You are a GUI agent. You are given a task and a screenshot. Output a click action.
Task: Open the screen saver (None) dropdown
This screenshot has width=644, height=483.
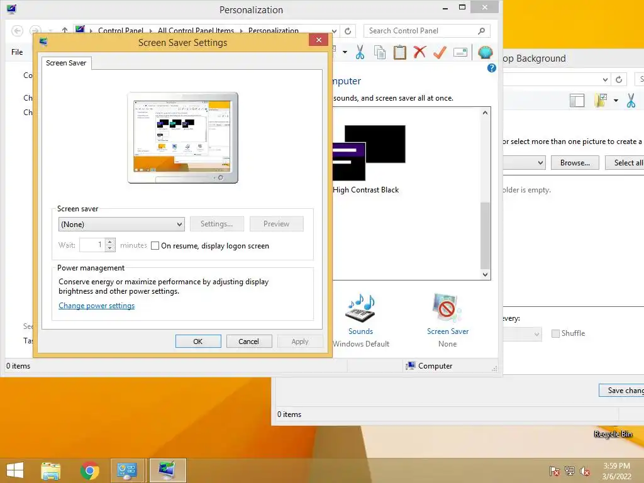[x=121, y=225]
